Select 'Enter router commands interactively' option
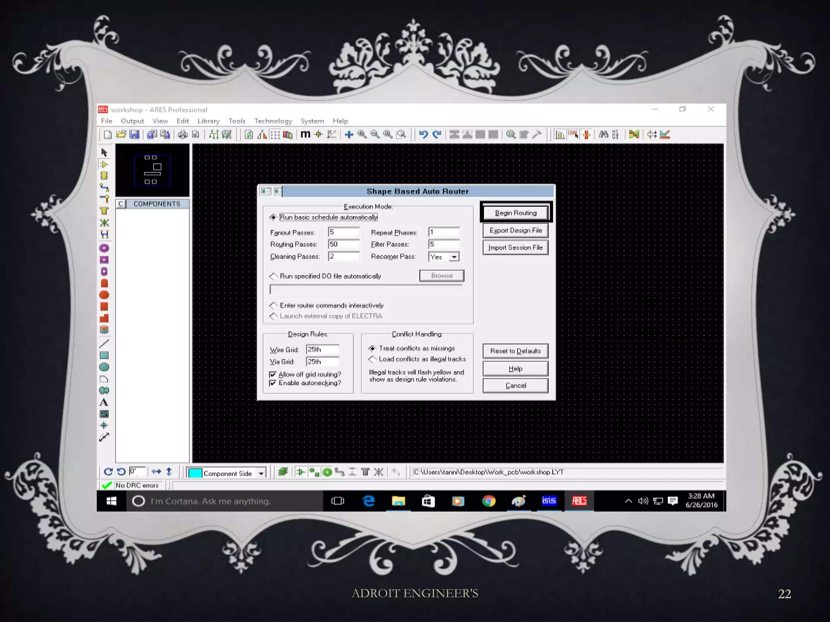Viewport: 830px width, 622px height. click(274, 305)
